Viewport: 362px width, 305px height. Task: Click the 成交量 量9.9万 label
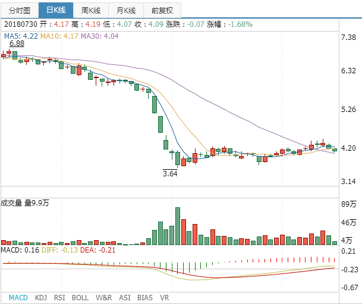25,203
